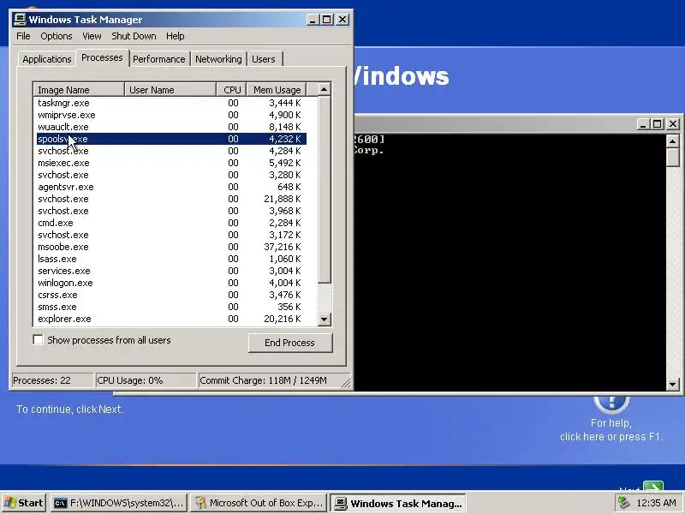The width and height of the screenshot is (685, 514).
Task: Click the command prompt scroll down arrow
Action: pyautogui.click(x=672, y=385)
